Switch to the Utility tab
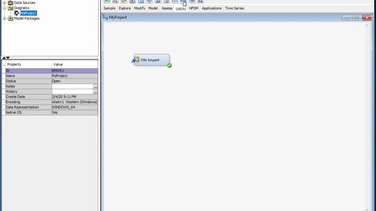This screenshot has height=211, width=376. coord(180,9)
